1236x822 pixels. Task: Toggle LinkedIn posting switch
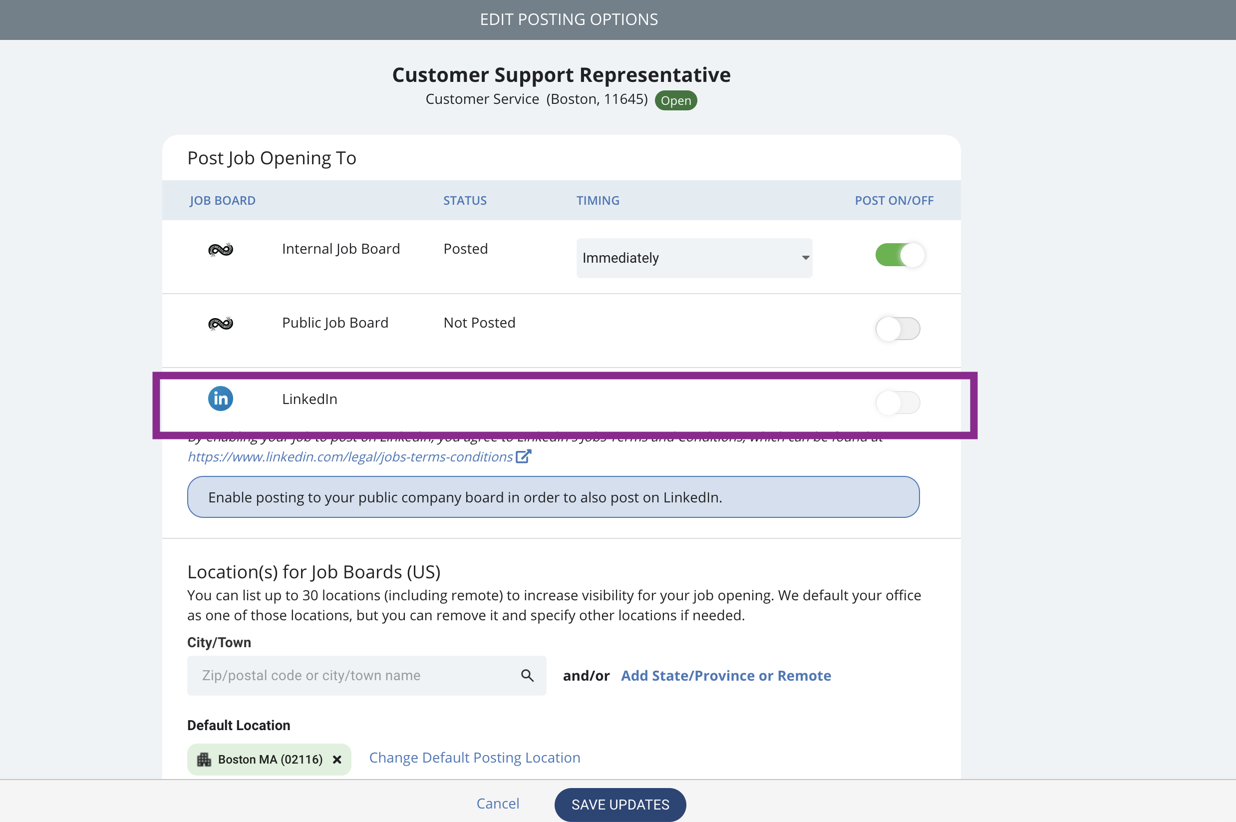point(897,403)
